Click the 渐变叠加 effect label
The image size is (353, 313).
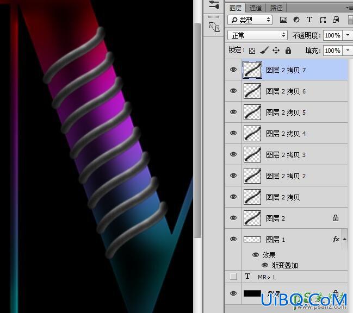[x=284, y=265]
